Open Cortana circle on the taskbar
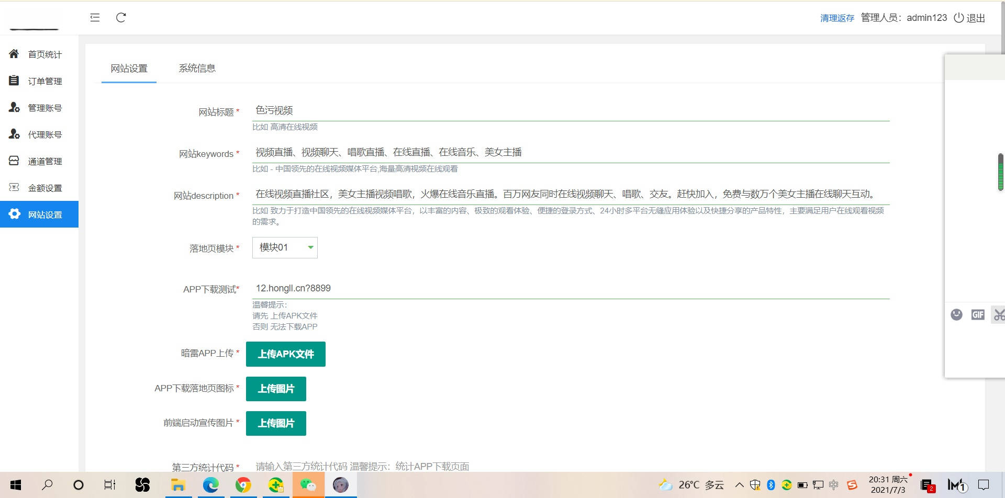Viewport: 1005px width, 498px height. click(x=79, y=485)
